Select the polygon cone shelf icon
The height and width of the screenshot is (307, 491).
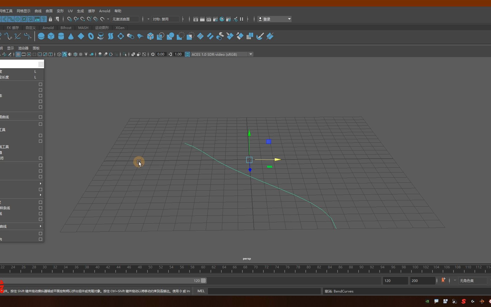coord(71,36)
